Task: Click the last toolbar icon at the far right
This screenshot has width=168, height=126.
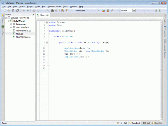Action: pos(160,11)
